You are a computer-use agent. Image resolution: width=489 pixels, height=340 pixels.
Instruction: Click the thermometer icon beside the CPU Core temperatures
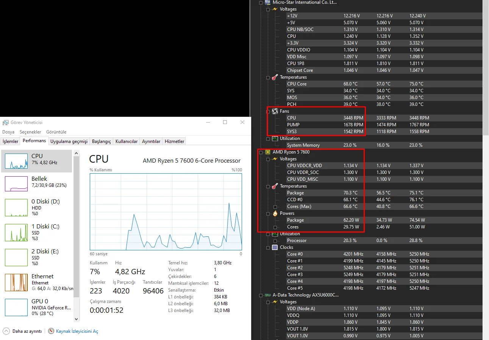(275, 77)
